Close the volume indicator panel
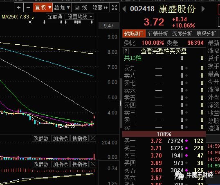The width and height of the screenshot is (220, 185). [92, 138]
